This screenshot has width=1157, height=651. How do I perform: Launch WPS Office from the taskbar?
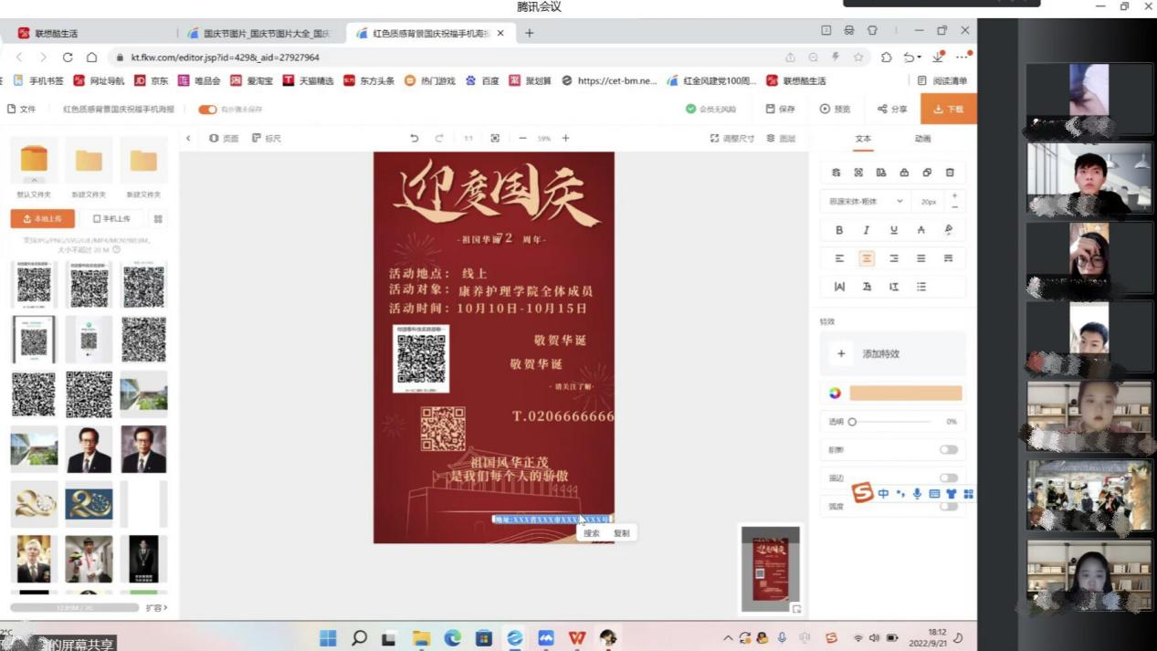coord(577,638)
